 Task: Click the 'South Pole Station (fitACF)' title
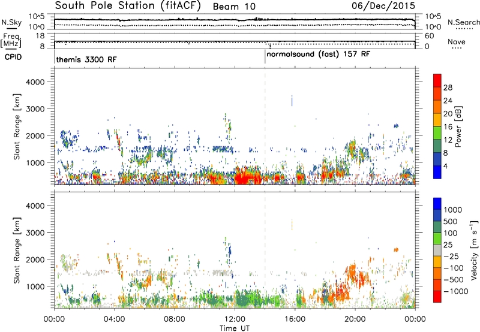coord(127,6)
